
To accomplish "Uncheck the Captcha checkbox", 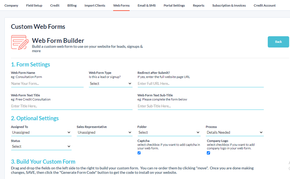I will pyautogui.click(x=139, y=153).
